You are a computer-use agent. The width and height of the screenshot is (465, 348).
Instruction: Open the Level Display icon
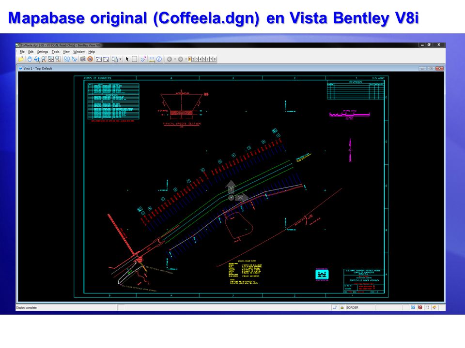(83, 59)
